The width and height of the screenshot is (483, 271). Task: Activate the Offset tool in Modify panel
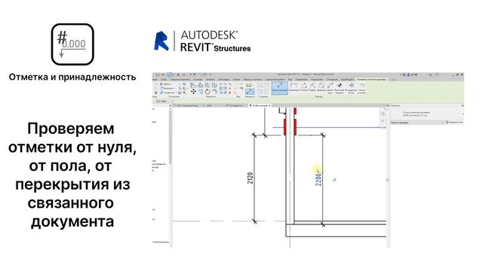200,85
